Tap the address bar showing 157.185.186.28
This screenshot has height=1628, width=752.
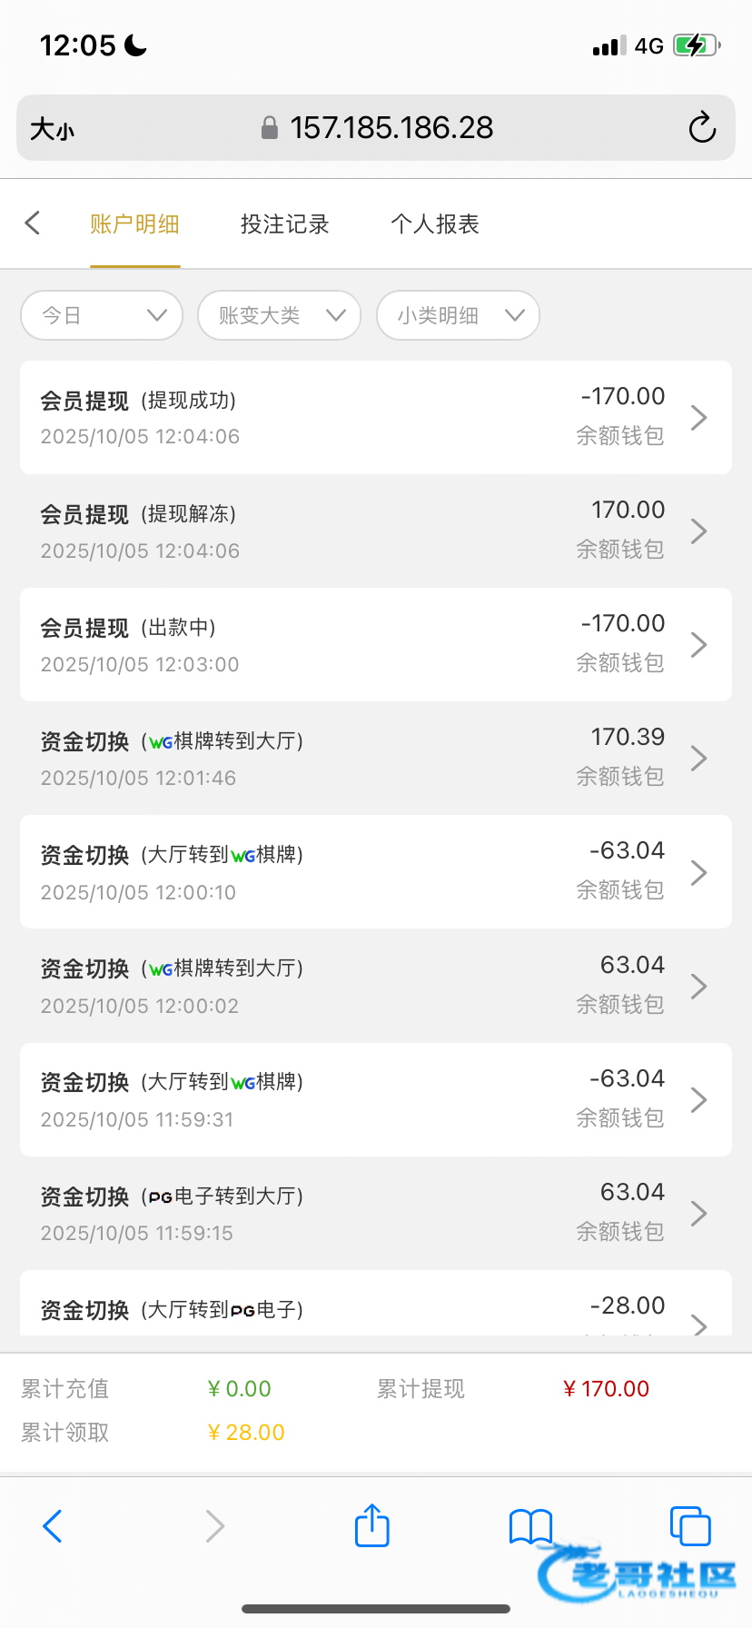tap(391, 128)
